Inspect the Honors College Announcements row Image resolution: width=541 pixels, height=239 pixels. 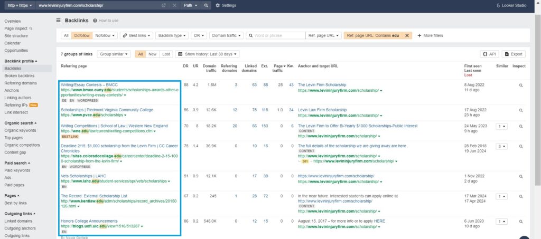click(521, 222)
